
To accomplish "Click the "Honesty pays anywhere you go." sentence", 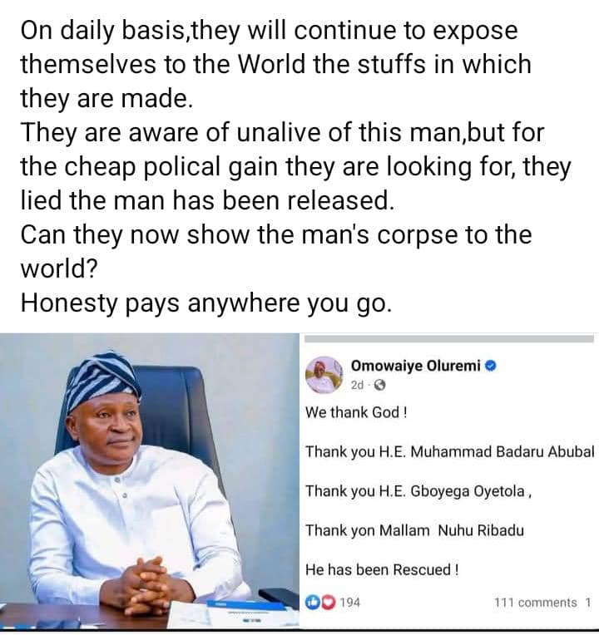I will pos(205,303).
